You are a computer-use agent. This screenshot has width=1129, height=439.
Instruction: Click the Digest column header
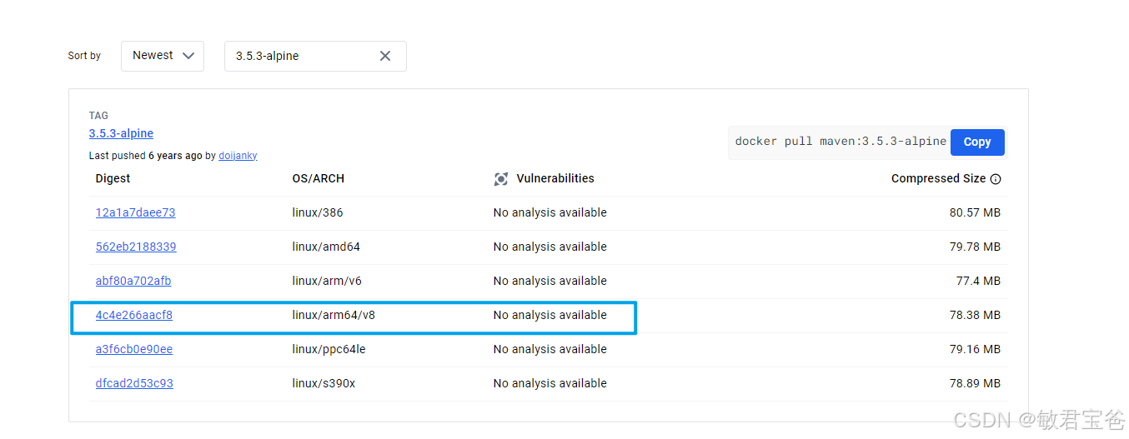(x=113, y=178)
